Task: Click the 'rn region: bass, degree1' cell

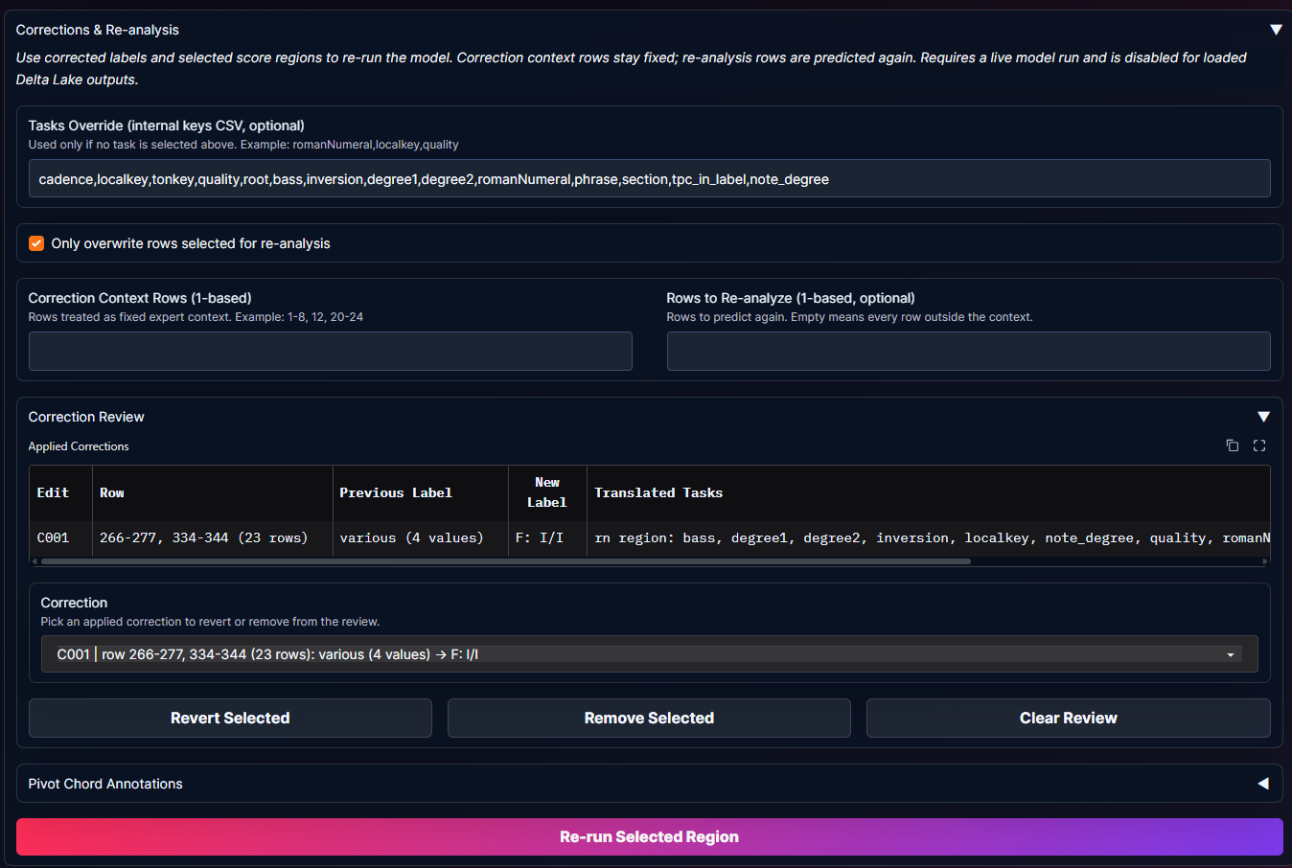Action: point(928,538)
